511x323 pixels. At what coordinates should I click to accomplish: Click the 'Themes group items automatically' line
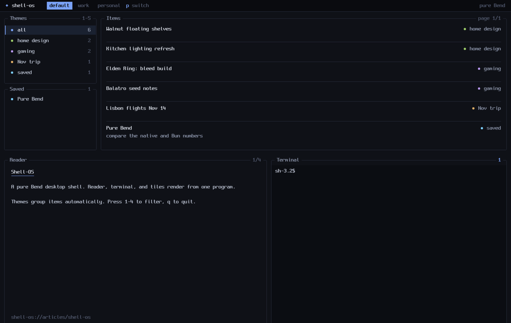(x=103, y=202)
